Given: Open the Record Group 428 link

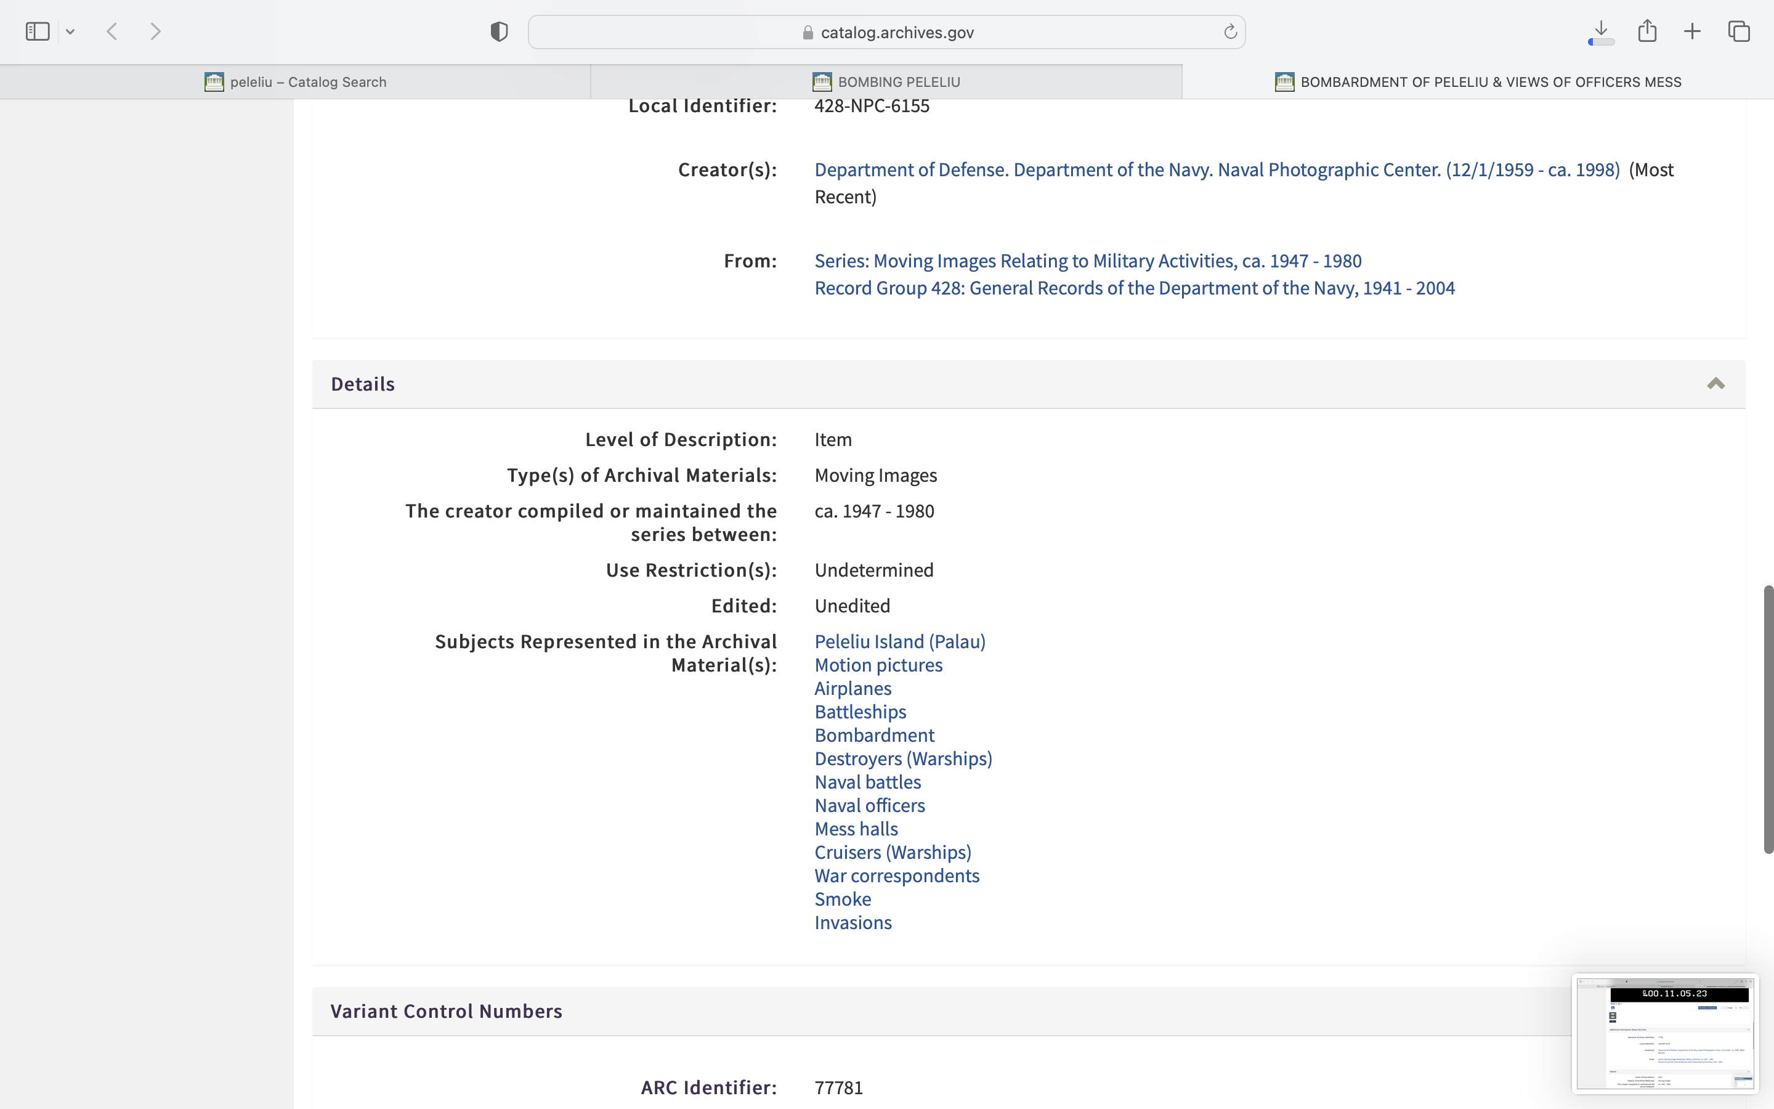Looking at the screenshot, I should coord(1134,288).
